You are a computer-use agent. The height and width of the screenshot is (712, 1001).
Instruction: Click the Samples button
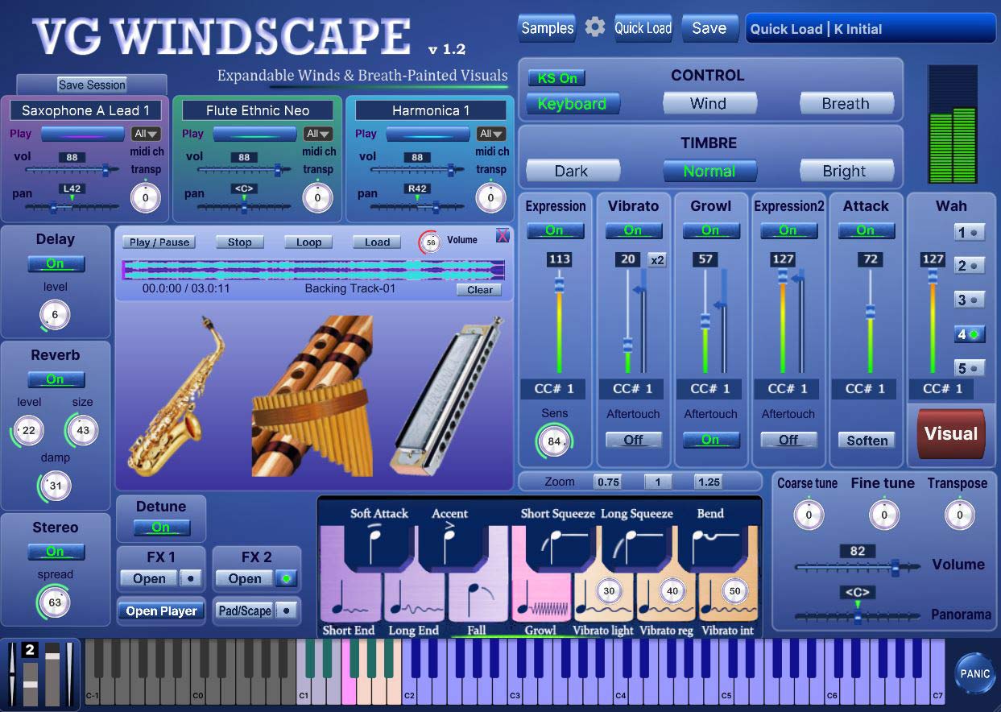click(x=547, y=28)
